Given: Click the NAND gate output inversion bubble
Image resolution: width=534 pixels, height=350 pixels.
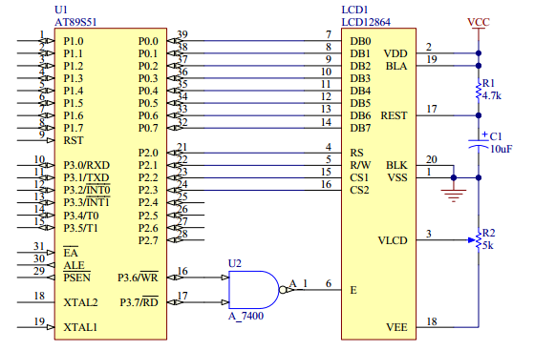Looking at the screenshot, I should (x=283, y=290).
